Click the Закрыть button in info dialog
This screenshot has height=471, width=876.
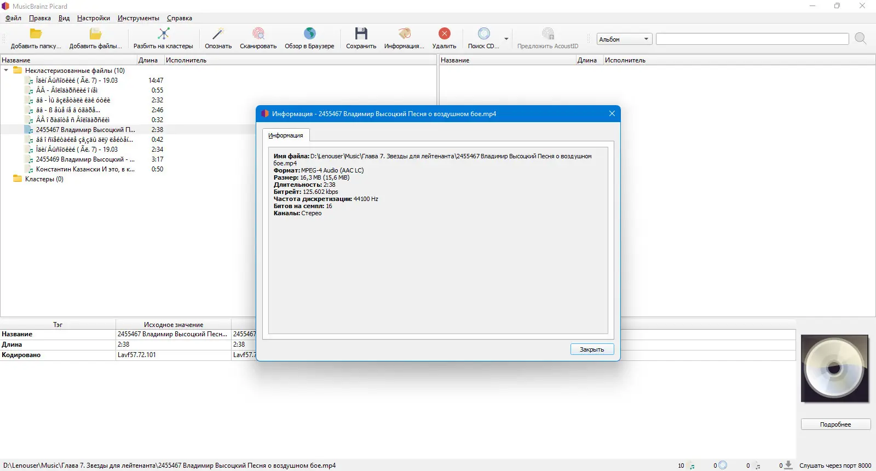(592, 349)
